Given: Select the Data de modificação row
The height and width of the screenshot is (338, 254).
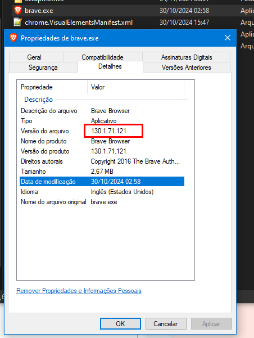Looking at the screenshot, I should (x=102, y=182).
